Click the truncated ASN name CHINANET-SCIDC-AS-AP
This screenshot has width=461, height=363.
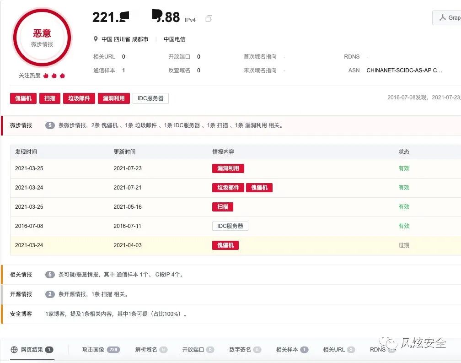coord(404,70)
